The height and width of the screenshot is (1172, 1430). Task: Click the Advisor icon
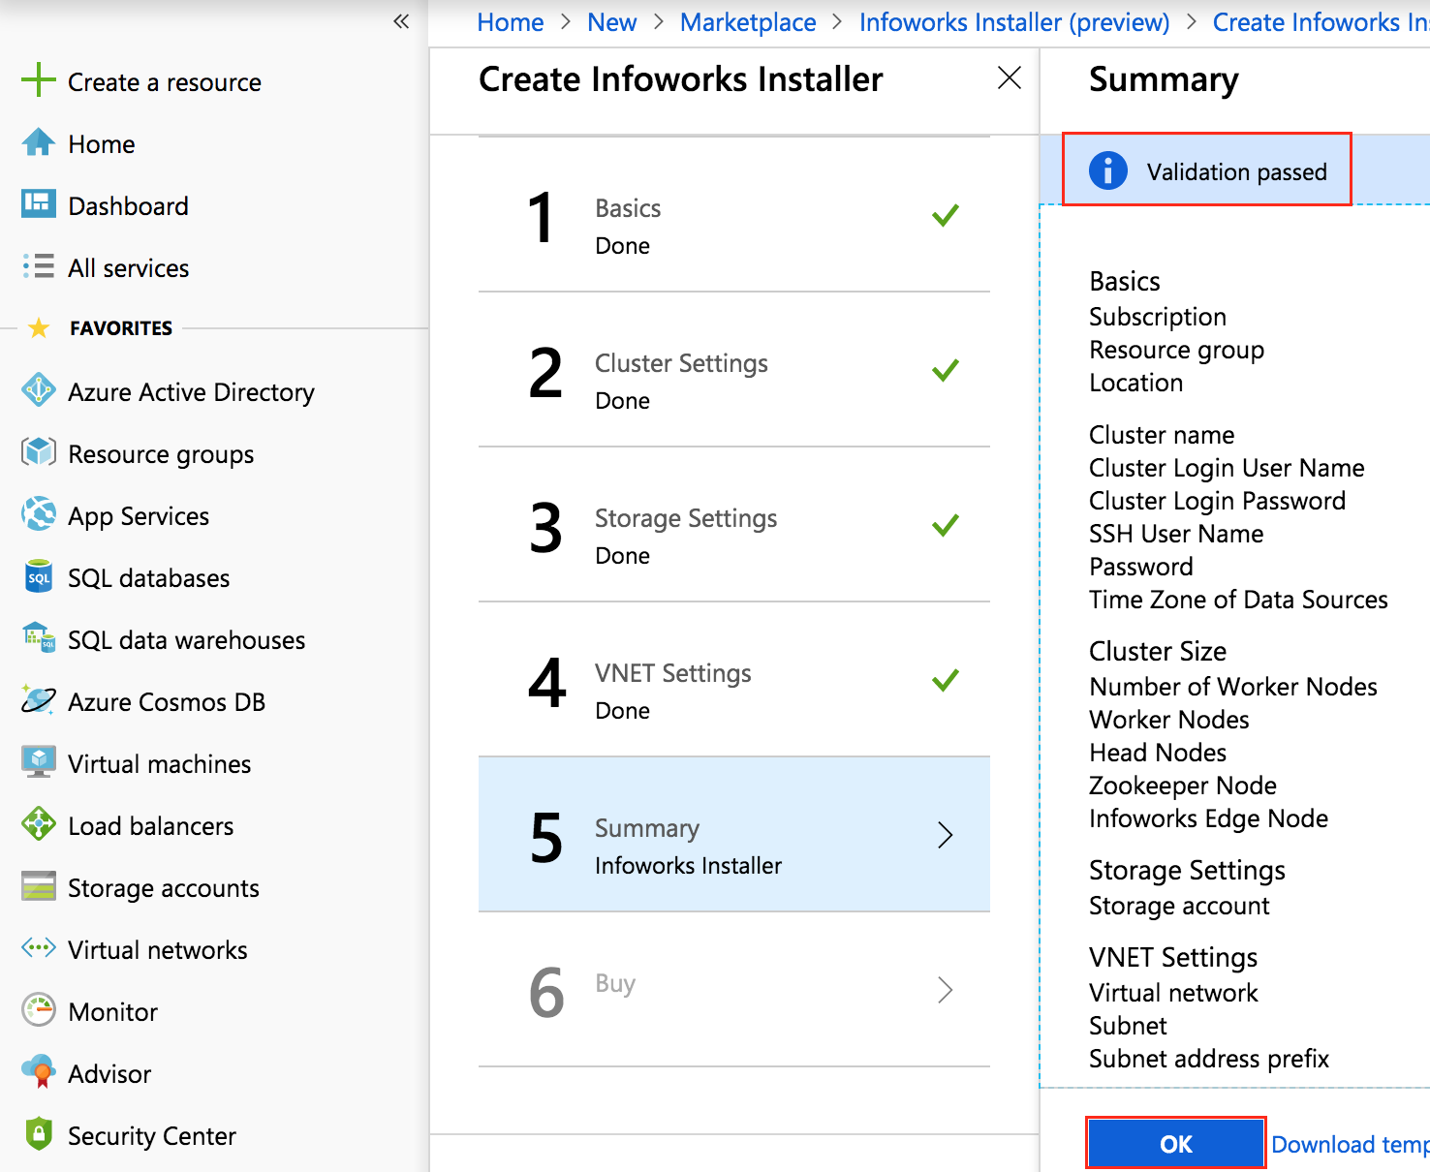(x=39, y=1072)
